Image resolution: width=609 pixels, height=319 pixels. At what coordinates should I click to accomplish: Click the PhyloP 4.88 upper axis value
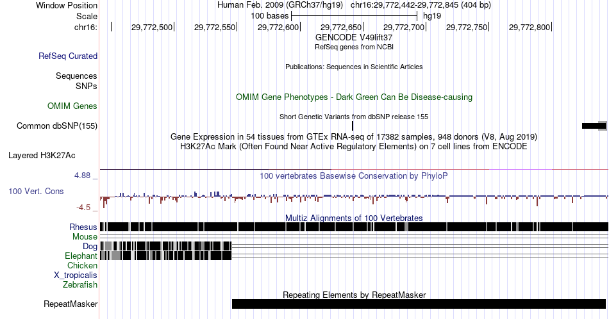[x=82, y=176]
